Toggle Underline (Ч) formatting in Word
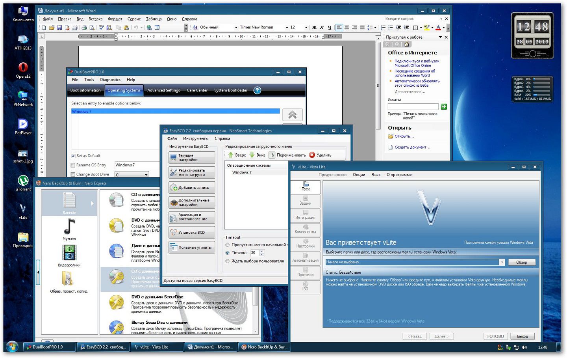The height and width of the screenshot is (358, 567). coord(330,28)
